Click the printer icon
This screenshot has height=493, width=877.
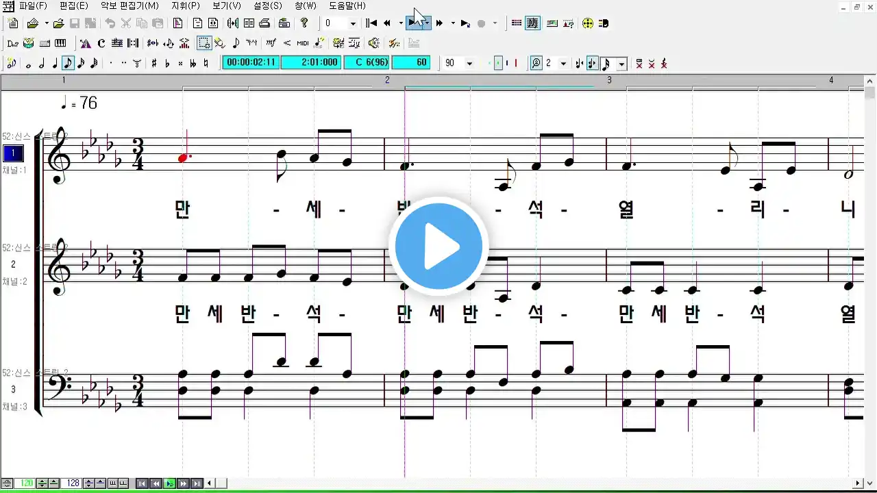coord(264,23)
